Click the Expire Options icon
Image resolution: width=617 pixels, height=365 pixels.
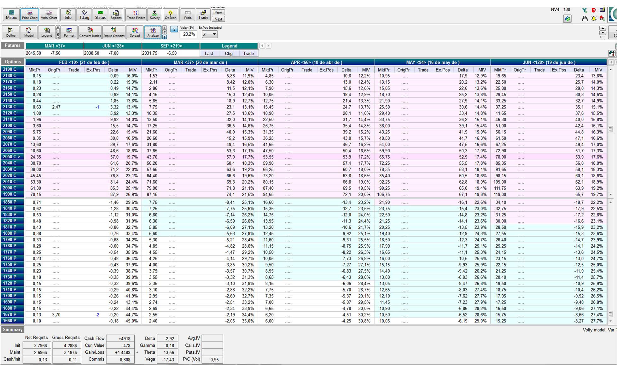click(114, 32)
